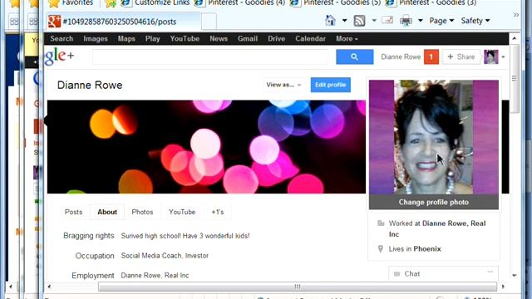Click the horizontal scrollbar right arrow
532x299 pixels.
point(503,287)
